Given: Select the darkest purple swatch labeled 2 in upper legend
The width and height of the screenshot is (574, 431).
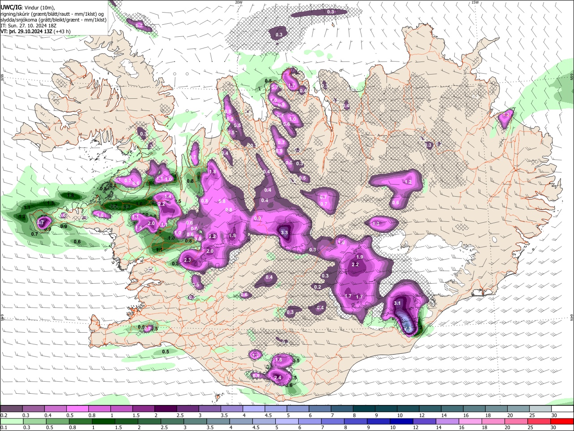Looking at the screenshot, I should (165, 409).
